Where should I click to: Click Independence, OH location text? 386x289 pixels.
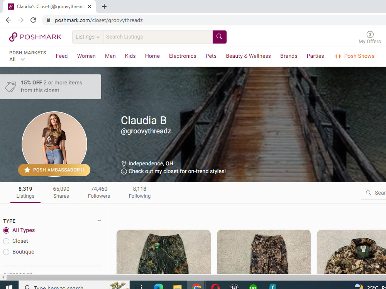(151, 164)
